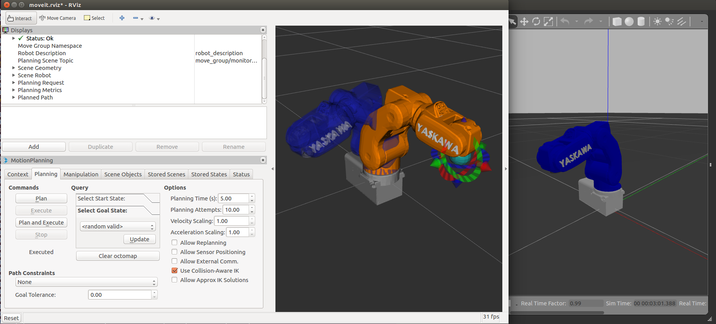
Task: Open the Stored States tab
Action: tap(209, 174)
